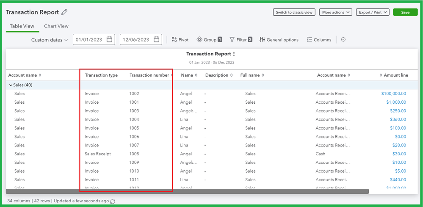Open the $100.00 amount link

pos(398,128)
